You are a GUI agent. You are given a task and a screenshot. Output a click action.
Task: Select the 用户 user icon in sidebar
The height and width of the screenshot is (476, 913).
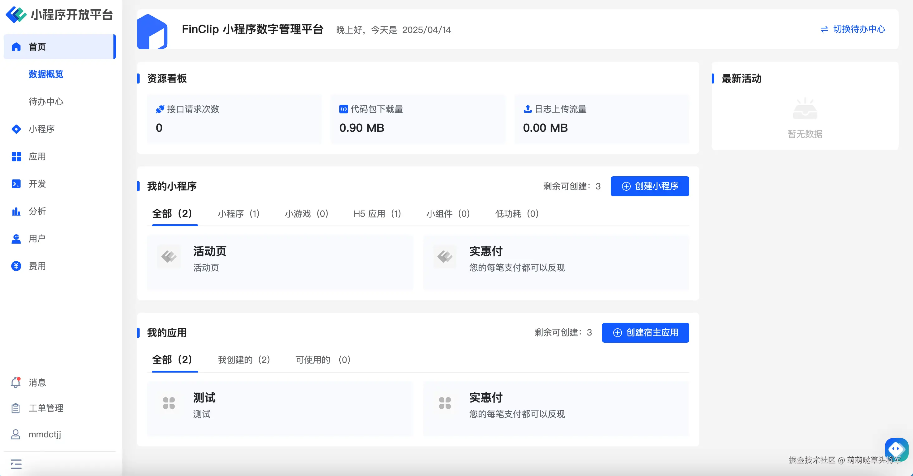(x=16, y=238)
